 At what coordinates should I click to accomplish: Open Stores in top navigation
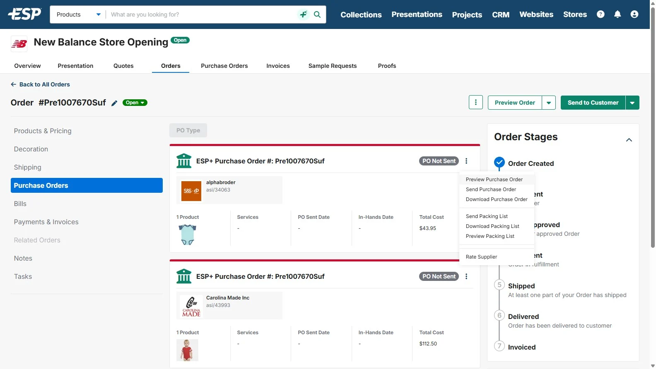point(575,14)
